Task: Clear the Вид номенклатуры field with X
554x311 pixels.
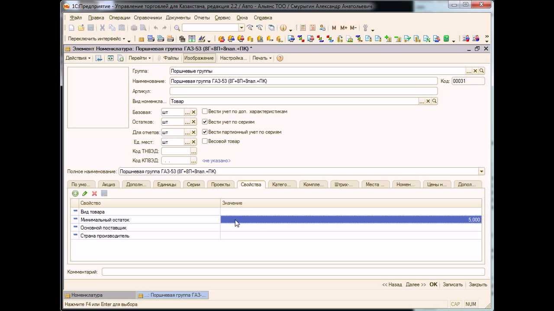Action: 428,101
